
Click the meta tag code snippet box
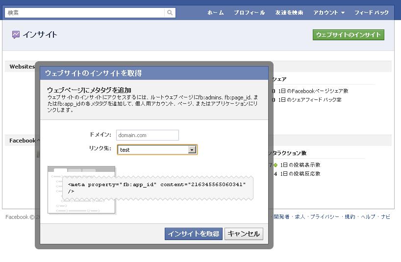click(157, 188)
